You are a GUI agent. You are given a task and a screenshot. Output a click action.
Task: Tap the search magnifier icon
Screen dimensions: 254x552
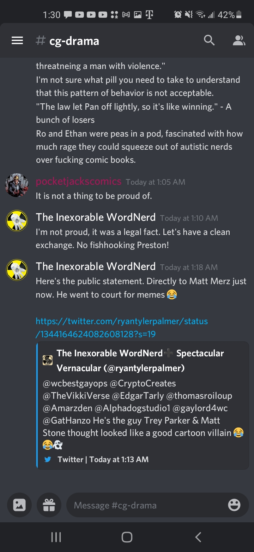tap(209, 41)
